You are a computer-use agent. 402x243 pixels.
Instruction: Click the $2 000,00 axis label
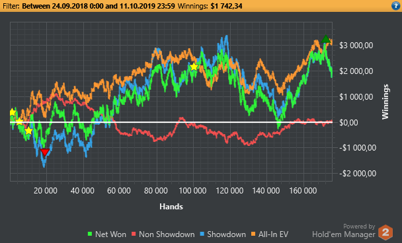tap(356, 71)
